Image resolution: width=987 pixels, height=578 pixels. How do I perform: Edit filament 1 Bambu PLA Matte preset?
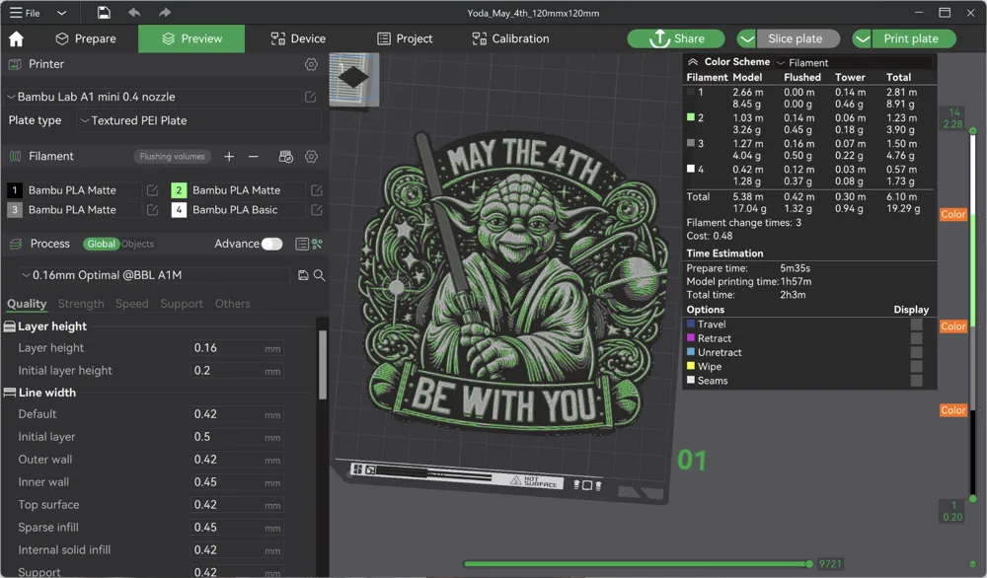152,190
